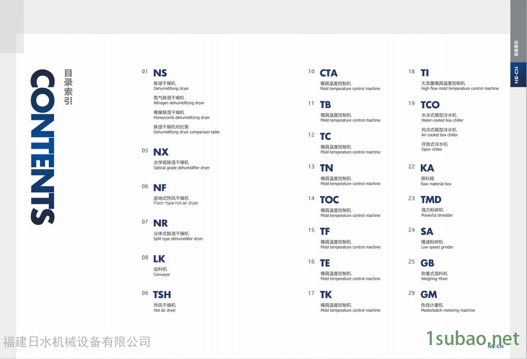This screenshot has width=527, height=359.
Task: Click the GM masterbatch metering machine heading
Action: click(x=429, y=295)
